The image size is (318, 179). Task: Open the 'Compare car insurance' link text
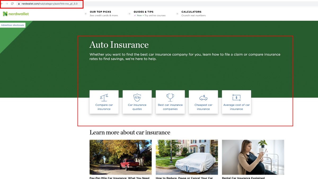(x=104, y=107)
